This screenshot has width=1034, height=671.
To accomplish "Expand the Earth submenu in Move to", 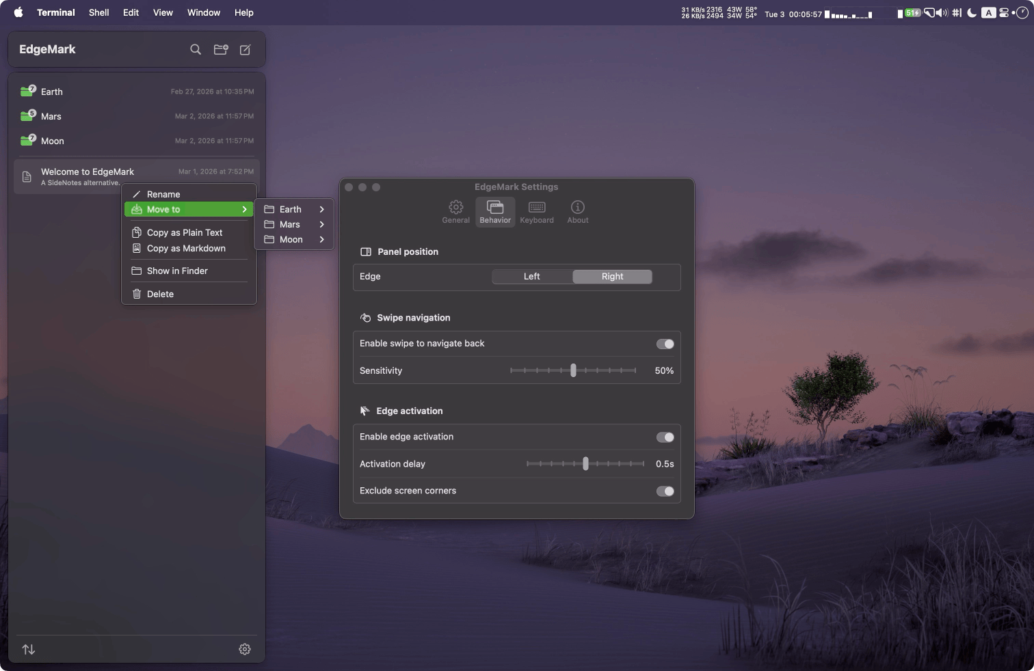I will (x=294, y=209).
